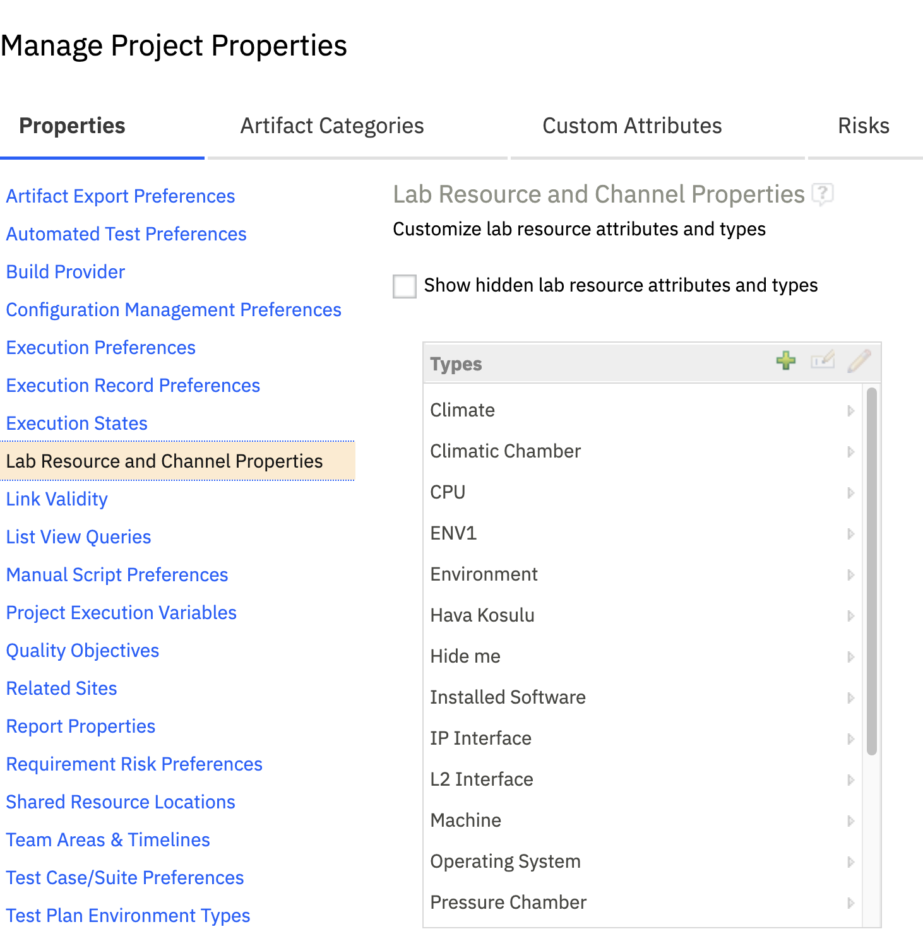Expand the Pressure Chamber type row
923x934 pixels.
coord(851,902)
